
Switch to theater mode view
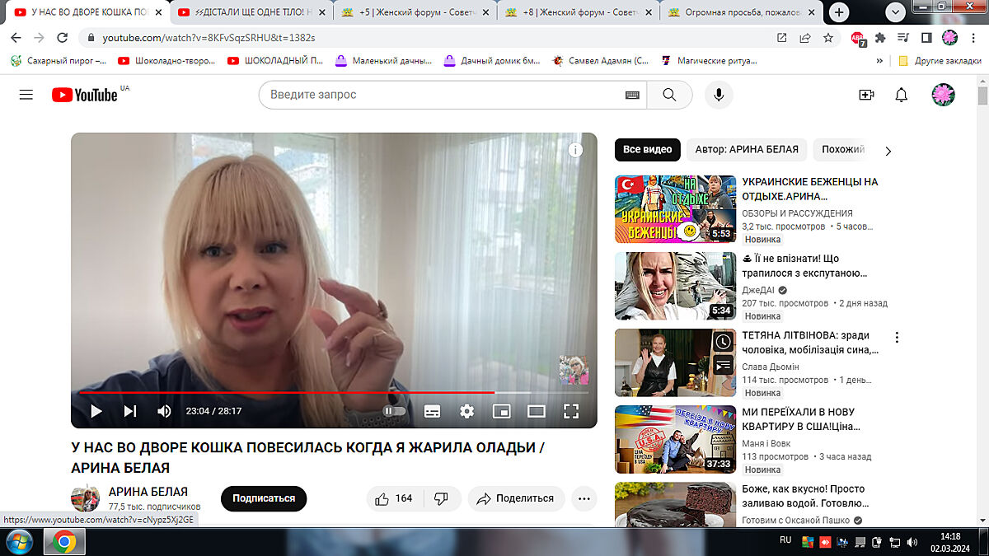[536, 411]
